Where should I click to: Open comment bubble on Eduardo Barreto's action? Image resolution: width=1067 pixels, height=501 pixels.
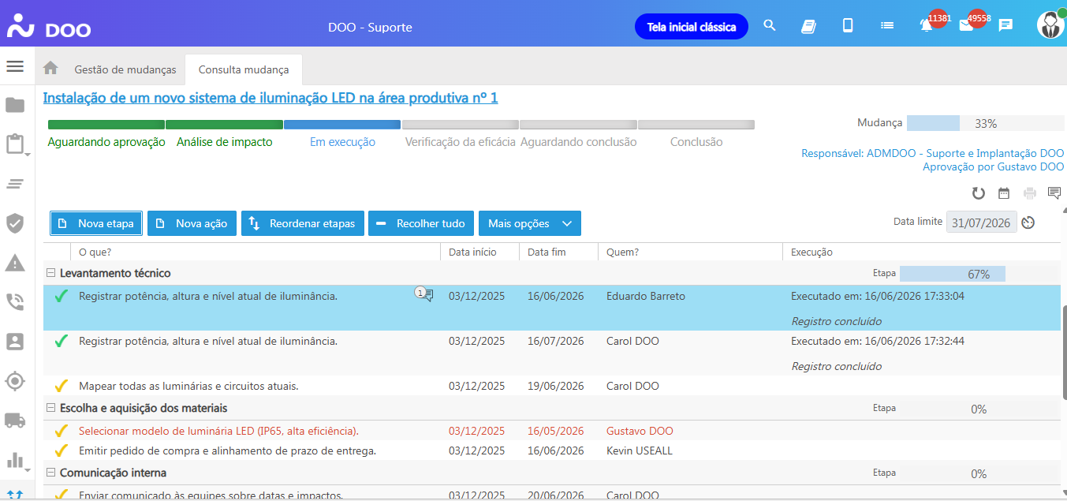coord(425,294)
